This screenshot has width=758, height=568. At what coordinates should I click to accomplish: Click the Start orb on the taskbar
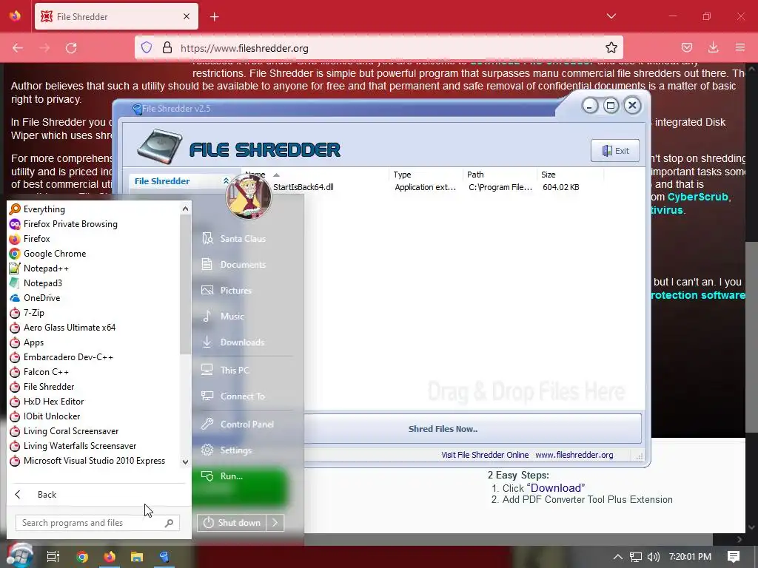19,555
